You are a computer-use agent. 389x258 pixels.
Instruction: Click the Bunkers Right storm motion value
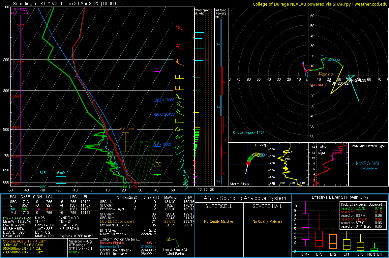[150, 243]
